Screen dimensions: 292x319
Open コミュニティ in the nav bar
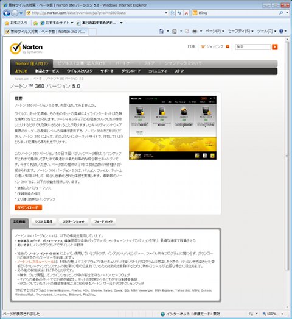pos(158,71)
